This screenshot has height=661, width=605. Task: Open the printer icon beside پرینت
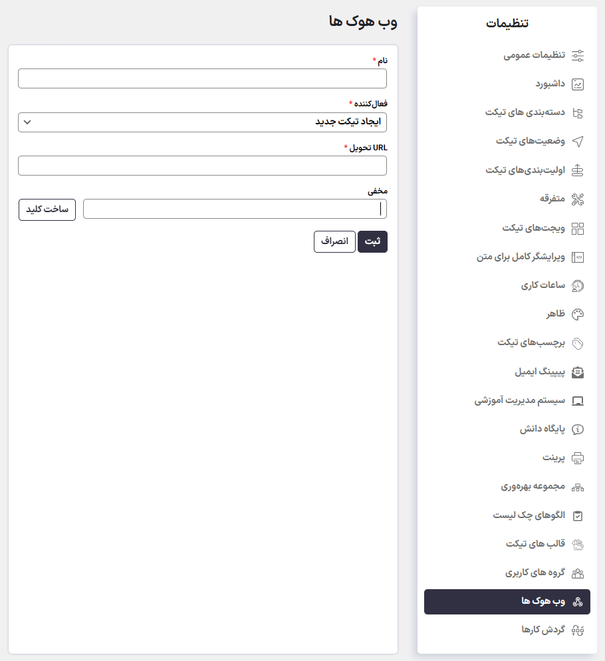(x=578, y=458)
